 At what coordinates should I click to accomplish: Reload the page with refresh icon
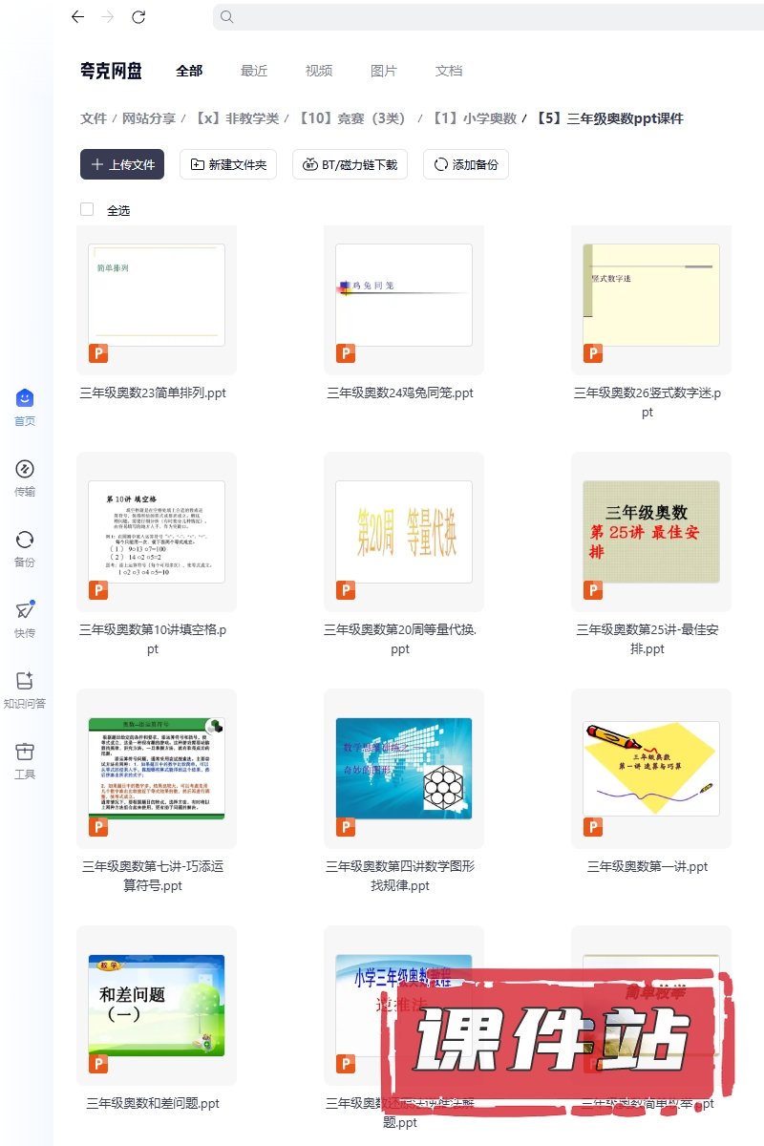(x=138, y=17)
